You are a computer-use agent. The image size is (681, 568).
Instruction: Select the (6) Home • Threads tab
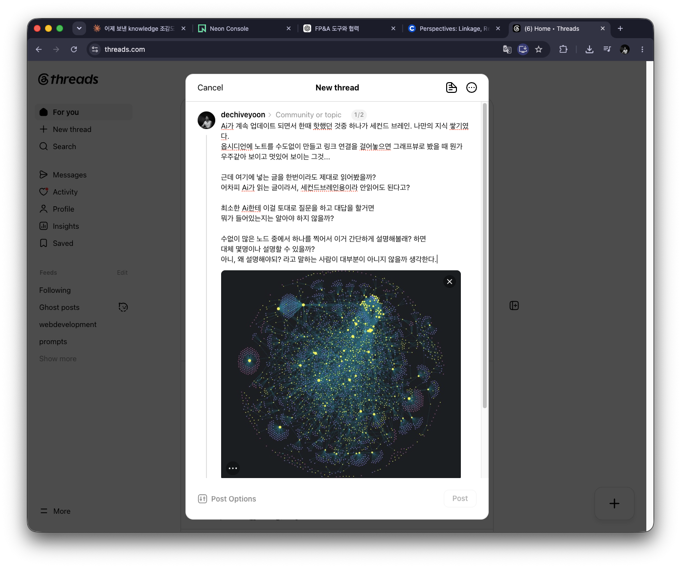coord(559,28)
